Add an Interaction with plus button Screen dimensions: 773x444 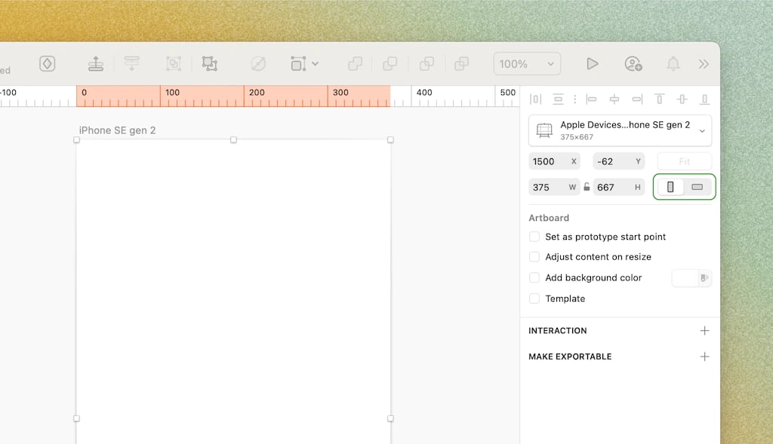704,331
